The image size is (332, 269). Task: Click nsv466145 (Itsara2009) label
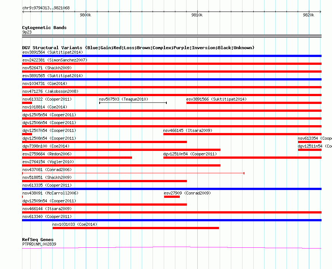[188, 130]
